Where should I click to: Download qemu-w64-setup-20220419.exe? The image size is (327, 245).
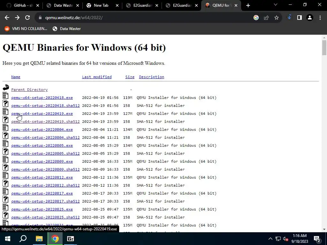tap(42, 114)
